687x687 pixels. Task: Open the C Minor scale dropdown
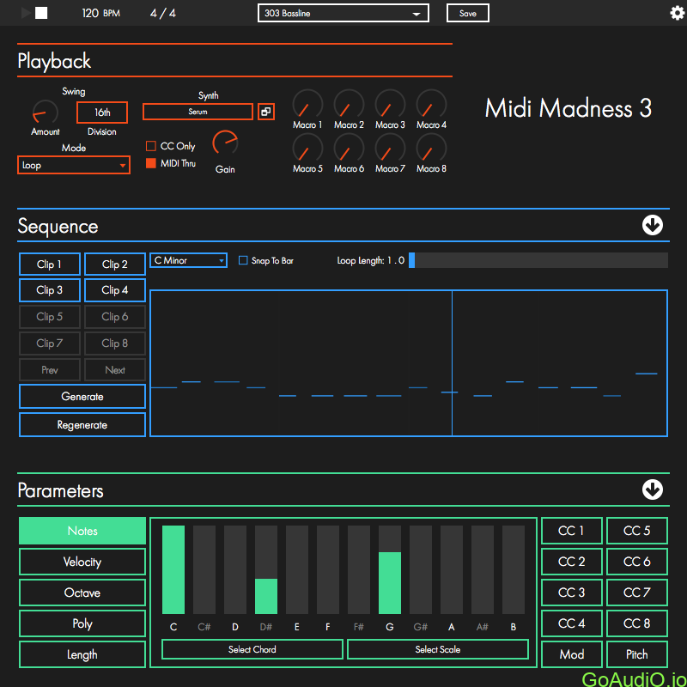click(x=188, y=260)
